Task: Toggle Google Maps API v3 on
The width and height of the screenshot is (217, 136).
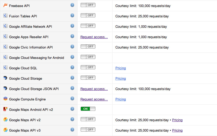Action: coord(88,130)
